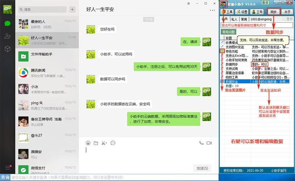This screenshot has height=181, width=295.
Task: Click the assistant search input field
Action: coord(257,25)
